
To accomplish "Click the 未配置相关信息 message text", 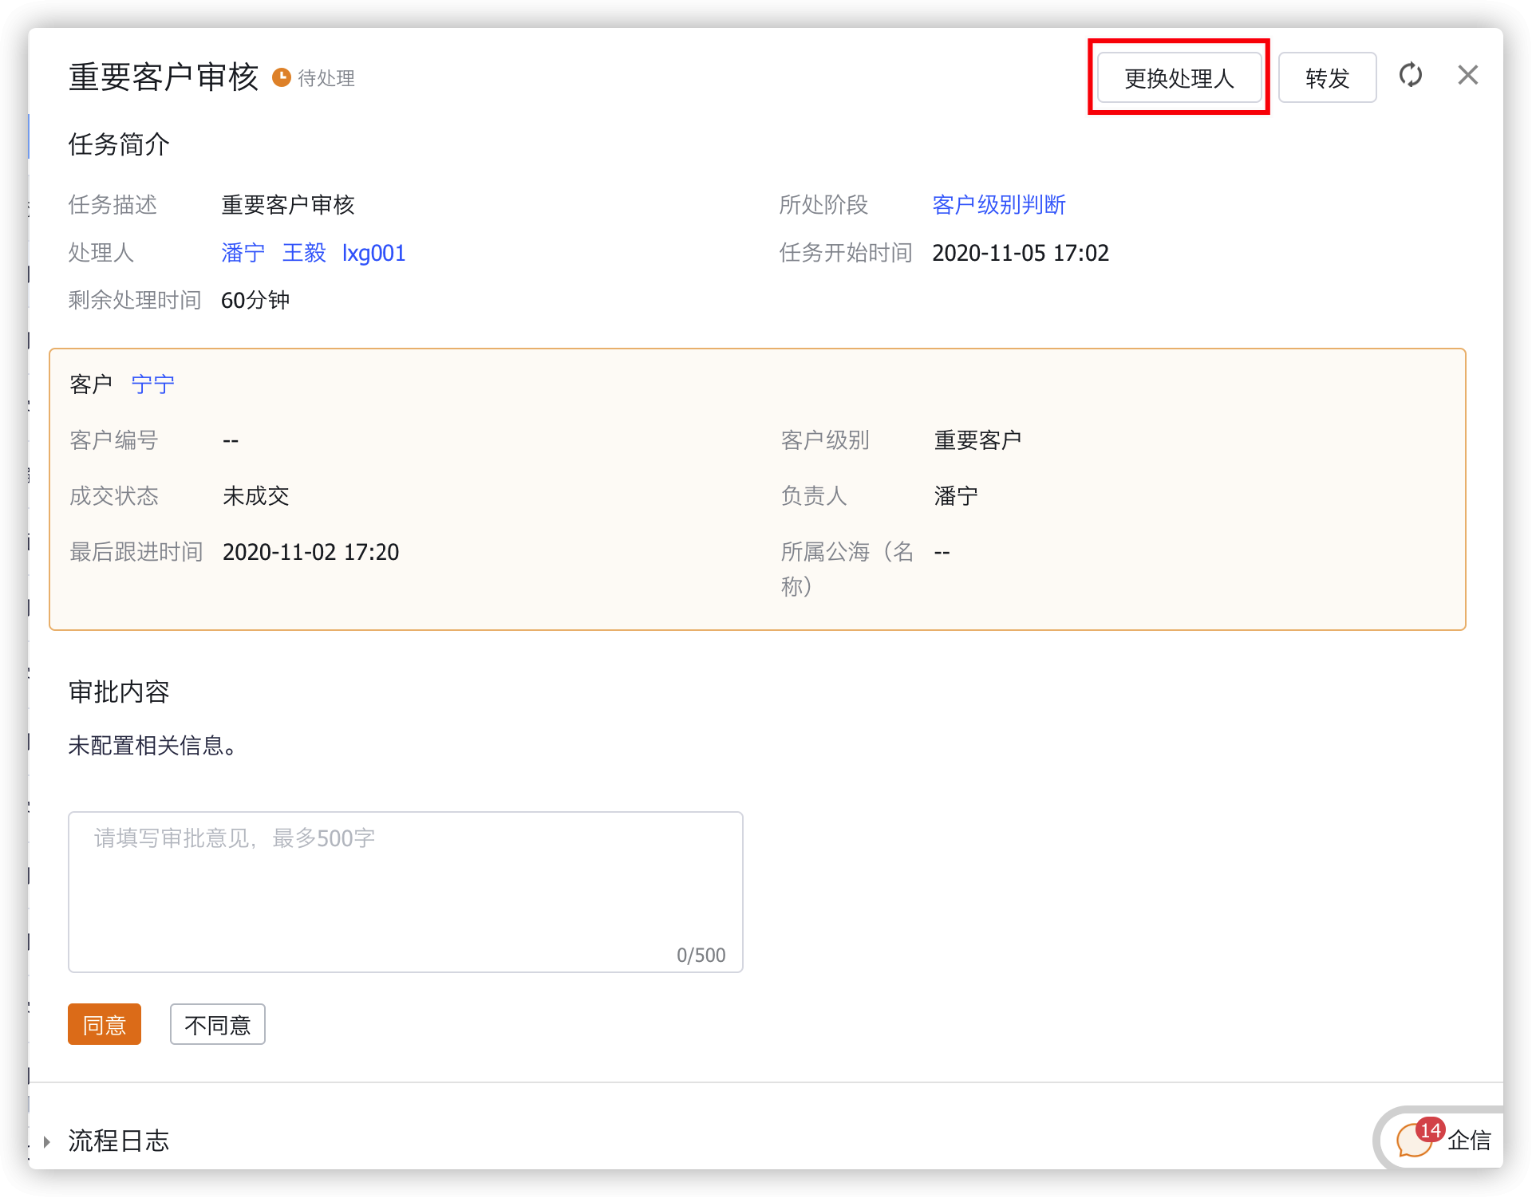I will click(152, 746).
